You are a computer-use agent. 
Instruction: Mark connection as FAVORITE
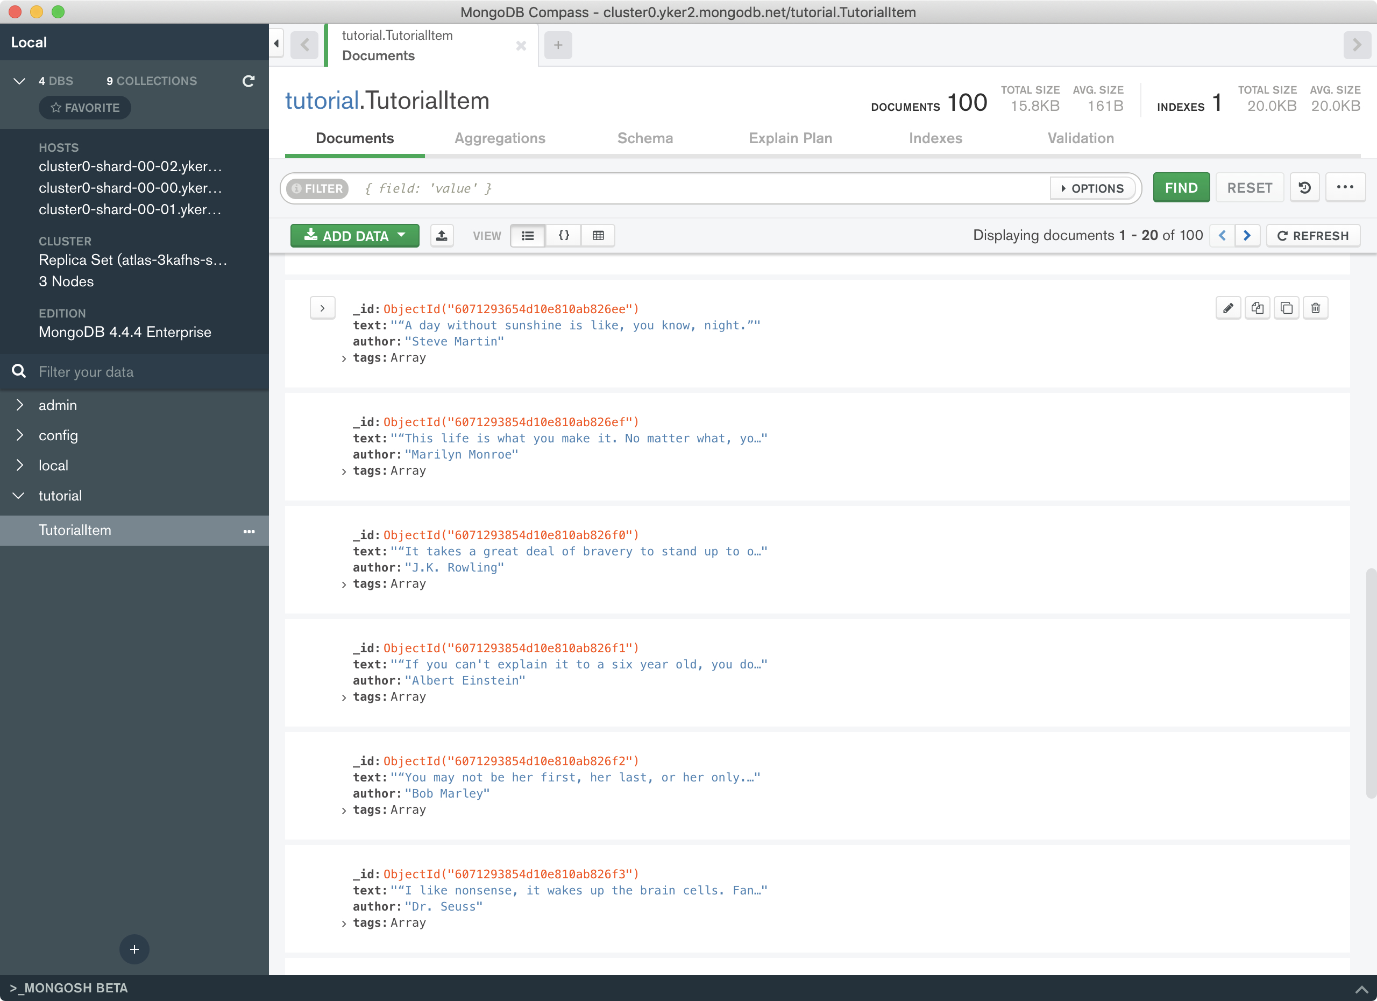[85, 108]
